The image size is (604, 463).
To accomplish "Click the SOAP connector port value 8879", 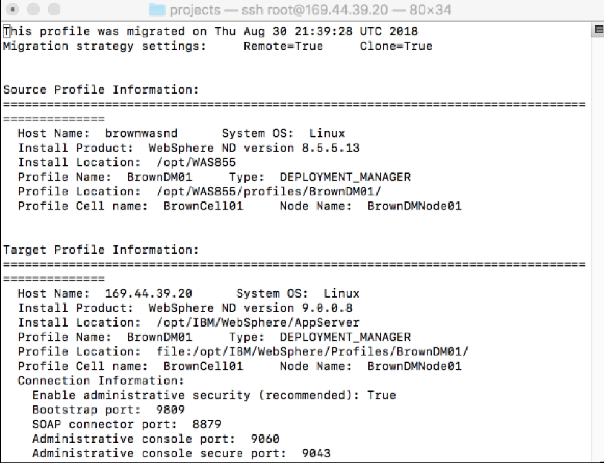I will click(207, 425).
